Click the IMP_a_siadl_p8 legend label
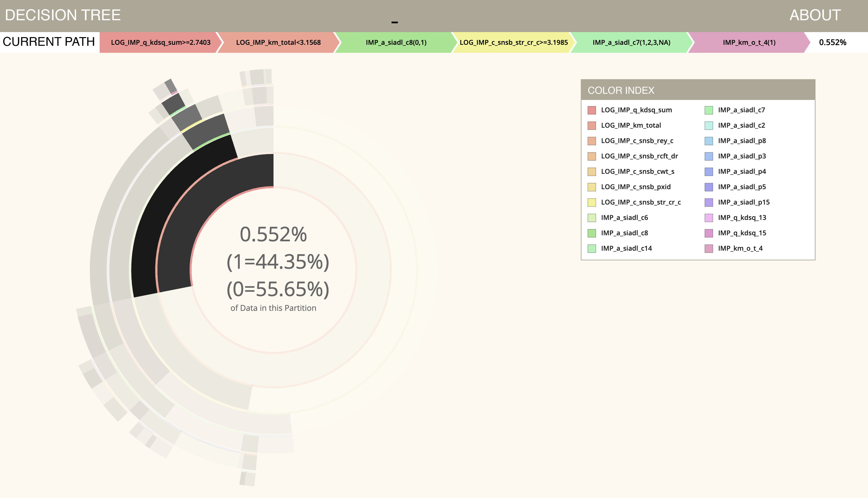868x498 pixels. (742, 141)
